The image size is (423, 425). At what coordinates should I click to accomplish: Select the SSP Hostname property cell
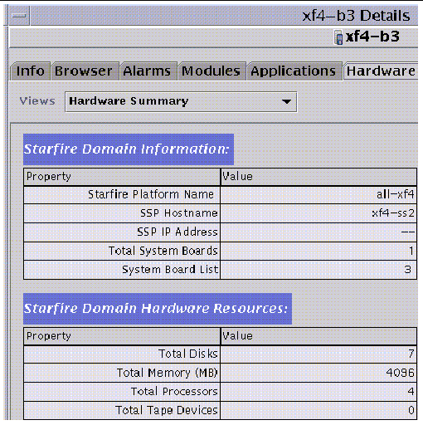click(x=122, y=213)
